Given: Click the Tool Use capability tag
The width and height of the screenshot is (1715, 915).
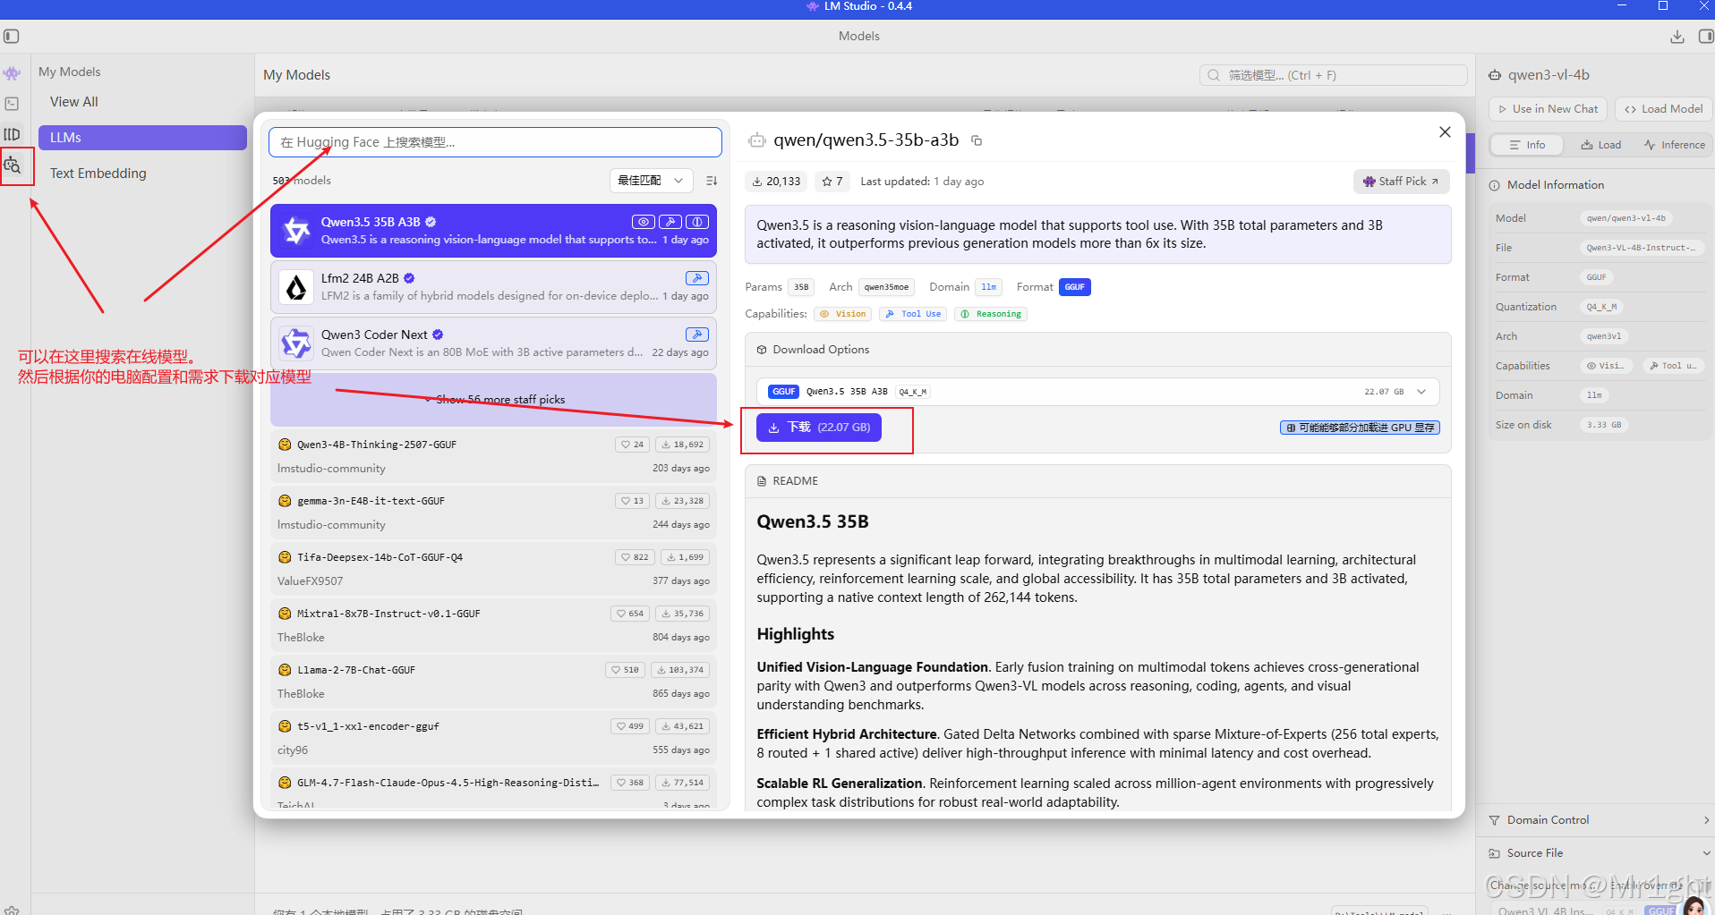Looking at the screenshot, I should point(914,314).
